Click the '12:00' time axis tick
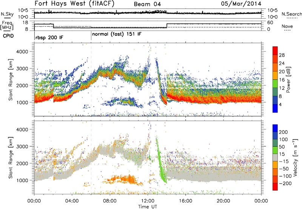The width and height of the screenshot is (302, 209). tap(148, 201)
